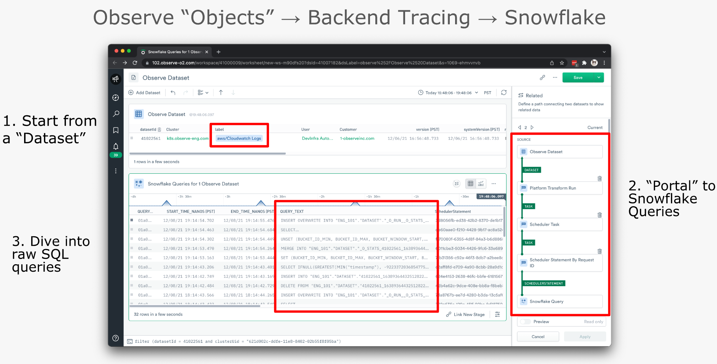Change the PST timezone selector
717x364 pixels.
click(x=488, y=93)
